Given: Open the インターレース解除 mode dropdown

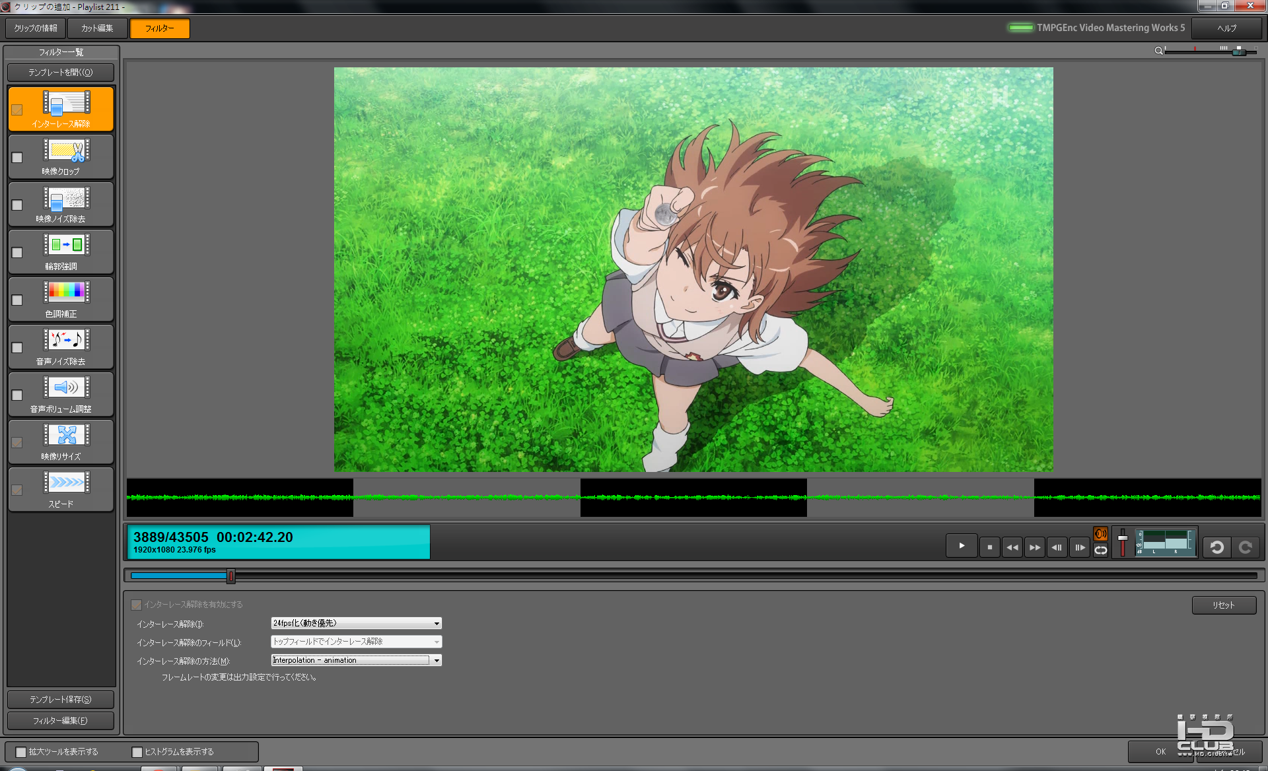Looking at the screenshot, I should [356, 623].
